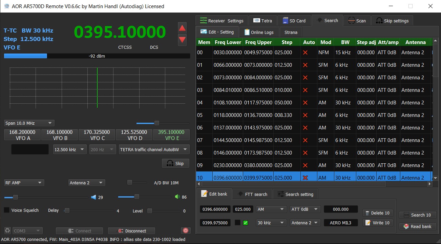Screen dimensions: 441x244
Task: Open the Span 10.0 MHz dropdown
Action: pos(29,123)
